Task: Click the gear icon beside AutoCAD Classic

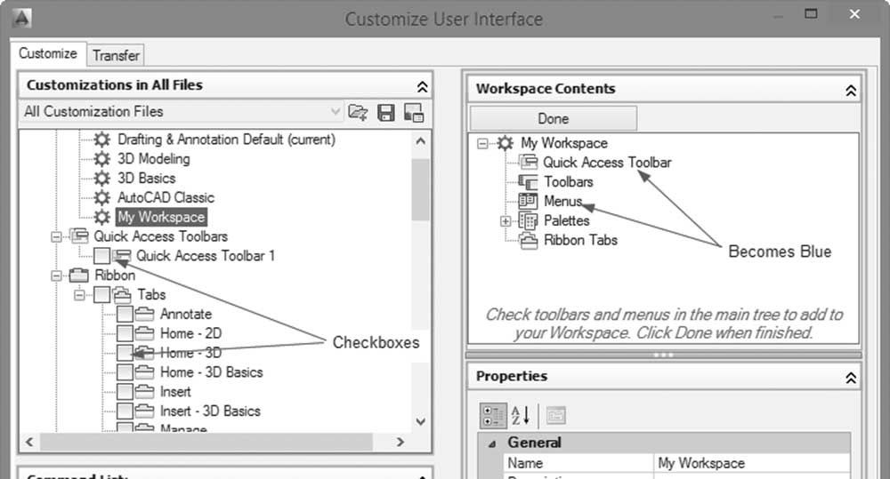Action: [x=102, y=198]
